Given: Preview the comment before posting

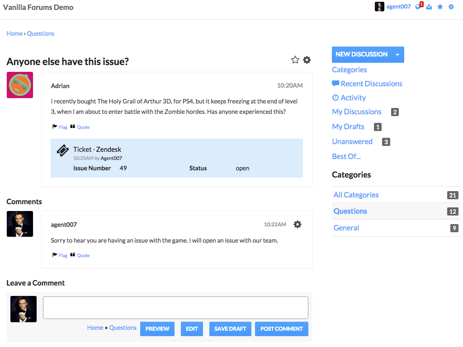Looking at the screenshot, I should click(x=157, y=329).
